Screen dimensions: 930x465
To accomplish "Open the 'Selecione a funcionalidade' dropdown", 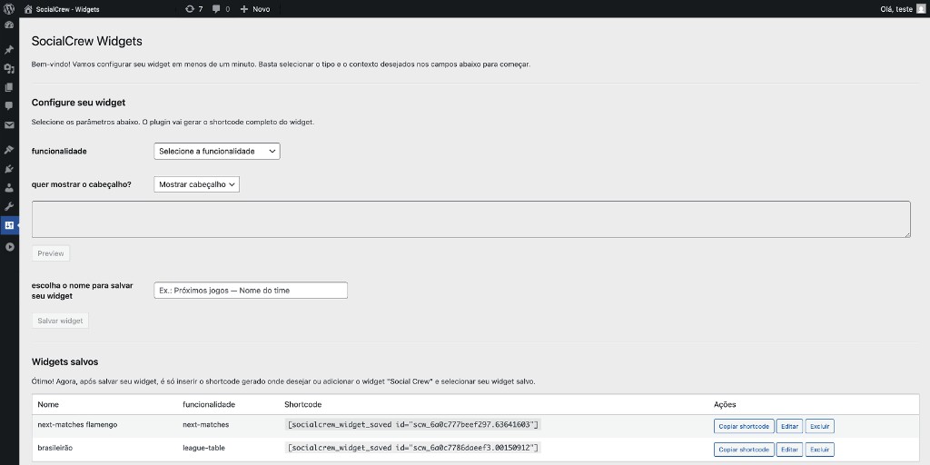I will point(216,152).
